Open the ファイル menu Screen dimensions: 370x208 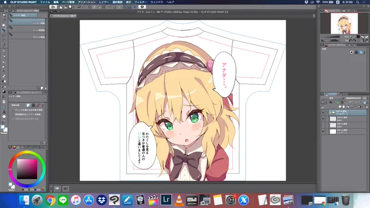[x=45, y=2]
